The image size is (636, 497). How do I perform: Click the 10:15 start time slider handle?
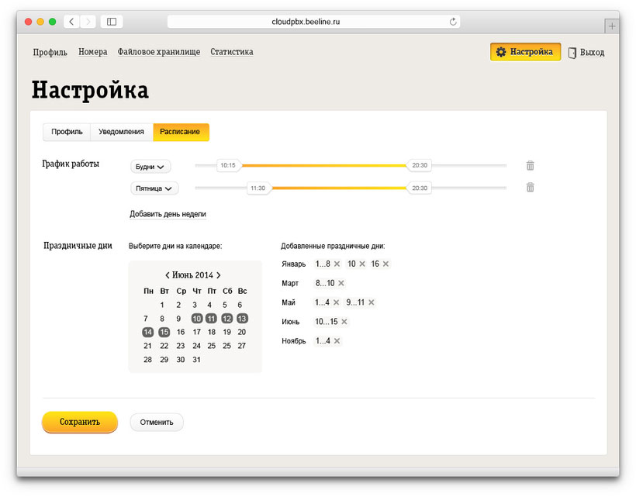[228, 165]
